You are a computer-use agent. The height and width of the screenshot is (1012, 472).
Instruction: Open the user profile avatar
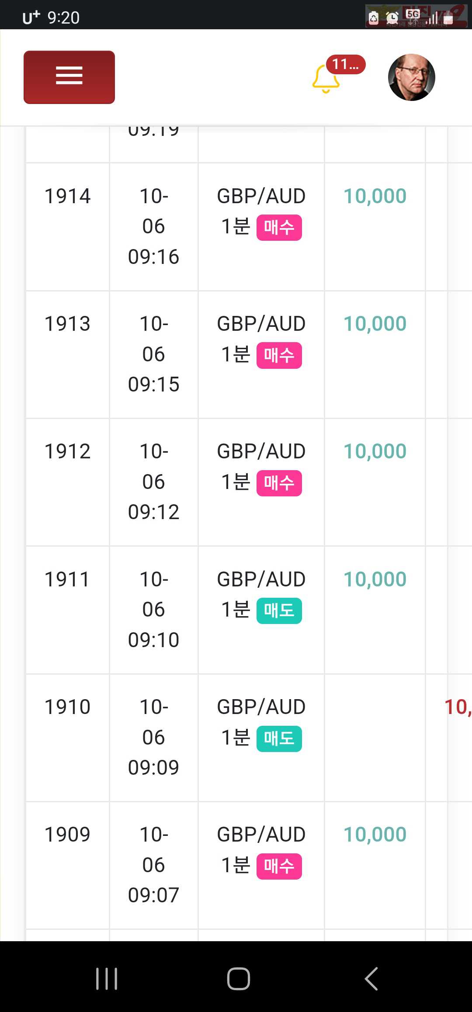coord(412,77)
